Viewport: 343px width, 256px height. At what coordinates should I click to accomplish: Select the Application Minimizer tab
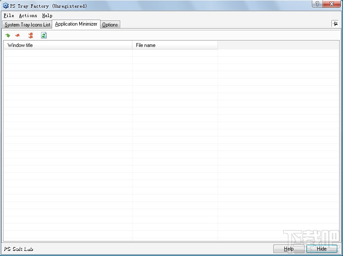[x=76, y=24]
